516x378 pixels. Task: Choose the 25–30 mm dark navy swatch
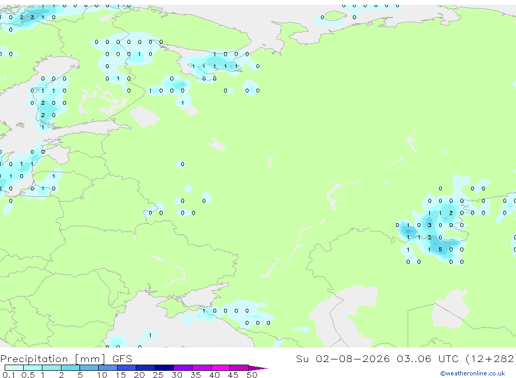point(164,368)
